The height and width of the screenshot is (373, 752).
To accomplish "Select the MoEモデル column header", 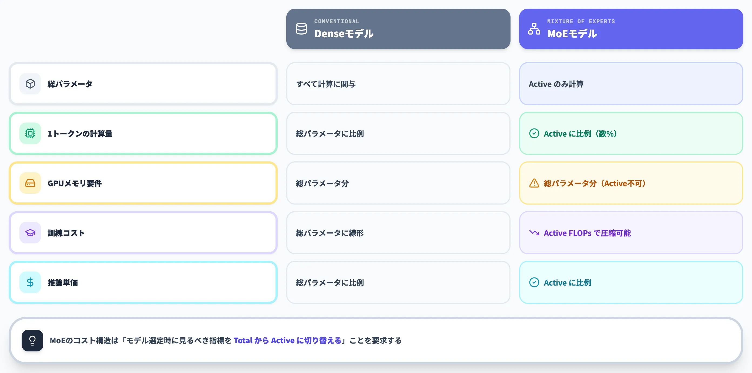I will [631, 29].
